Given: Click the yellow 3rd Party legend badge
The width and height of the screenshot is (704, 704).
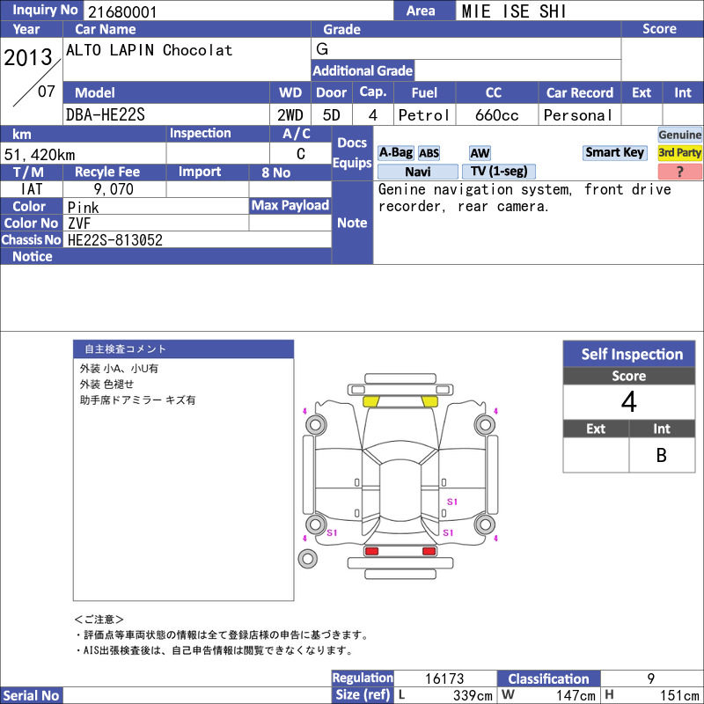Looking at the screenshot, I should pyautogui.click(x=679, y=152).
